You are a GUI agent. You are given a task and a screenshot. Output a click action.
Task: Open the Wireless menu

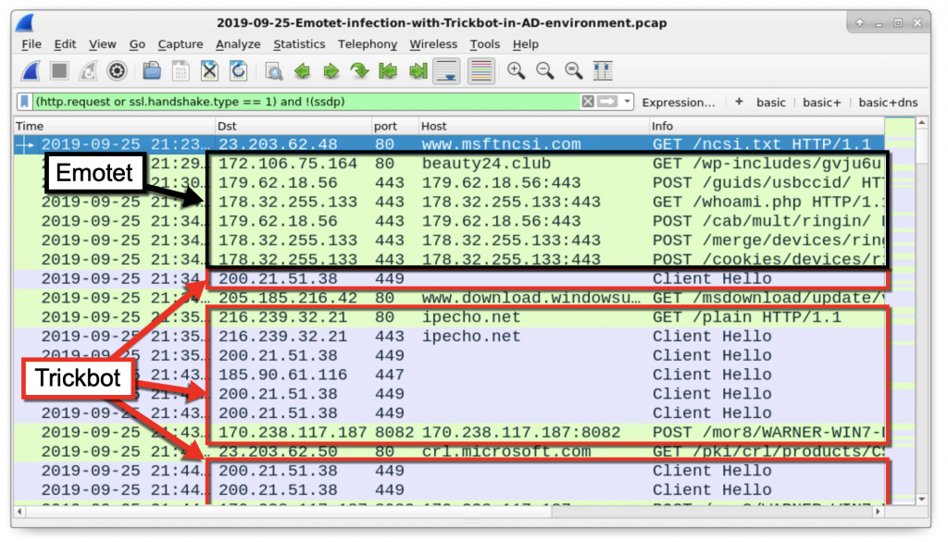point(433,44)
